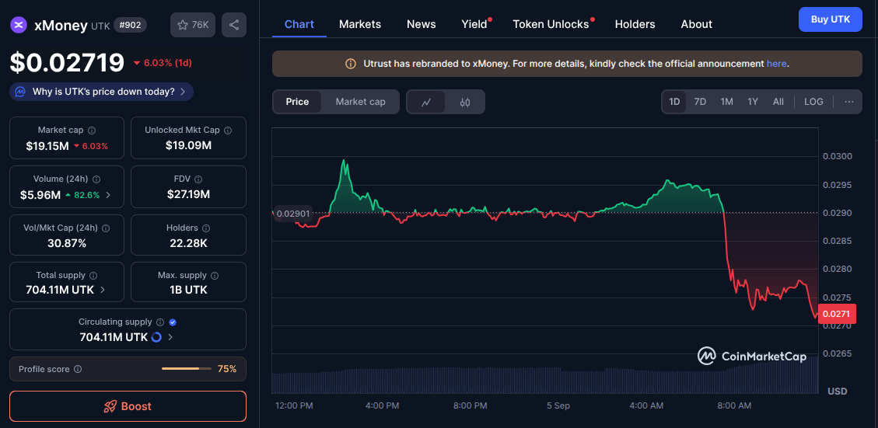Set chart range to 1Y
The width and height of the screenshot is (878, 428).
[x=753, y=102]
